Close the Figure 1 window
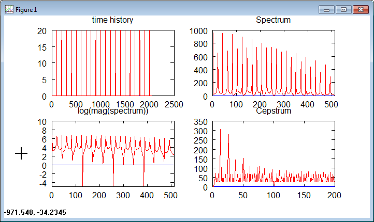The width and height of the screenshot is (374, 222). 359,9
